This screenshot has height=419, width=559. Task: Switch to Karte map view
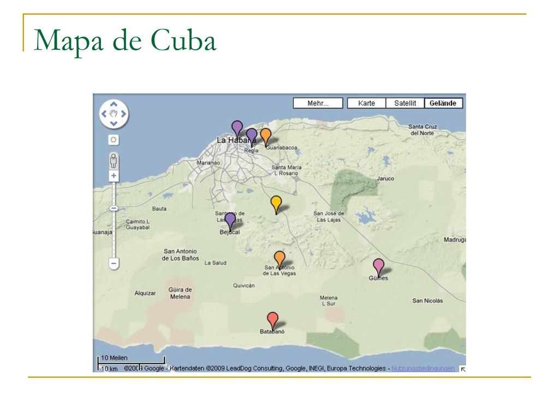coord(366,103)
